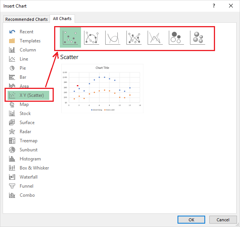Select Map in the chart type list
Image resolution: width=240 pixels, height=227 pixels.
coord(24,104)
